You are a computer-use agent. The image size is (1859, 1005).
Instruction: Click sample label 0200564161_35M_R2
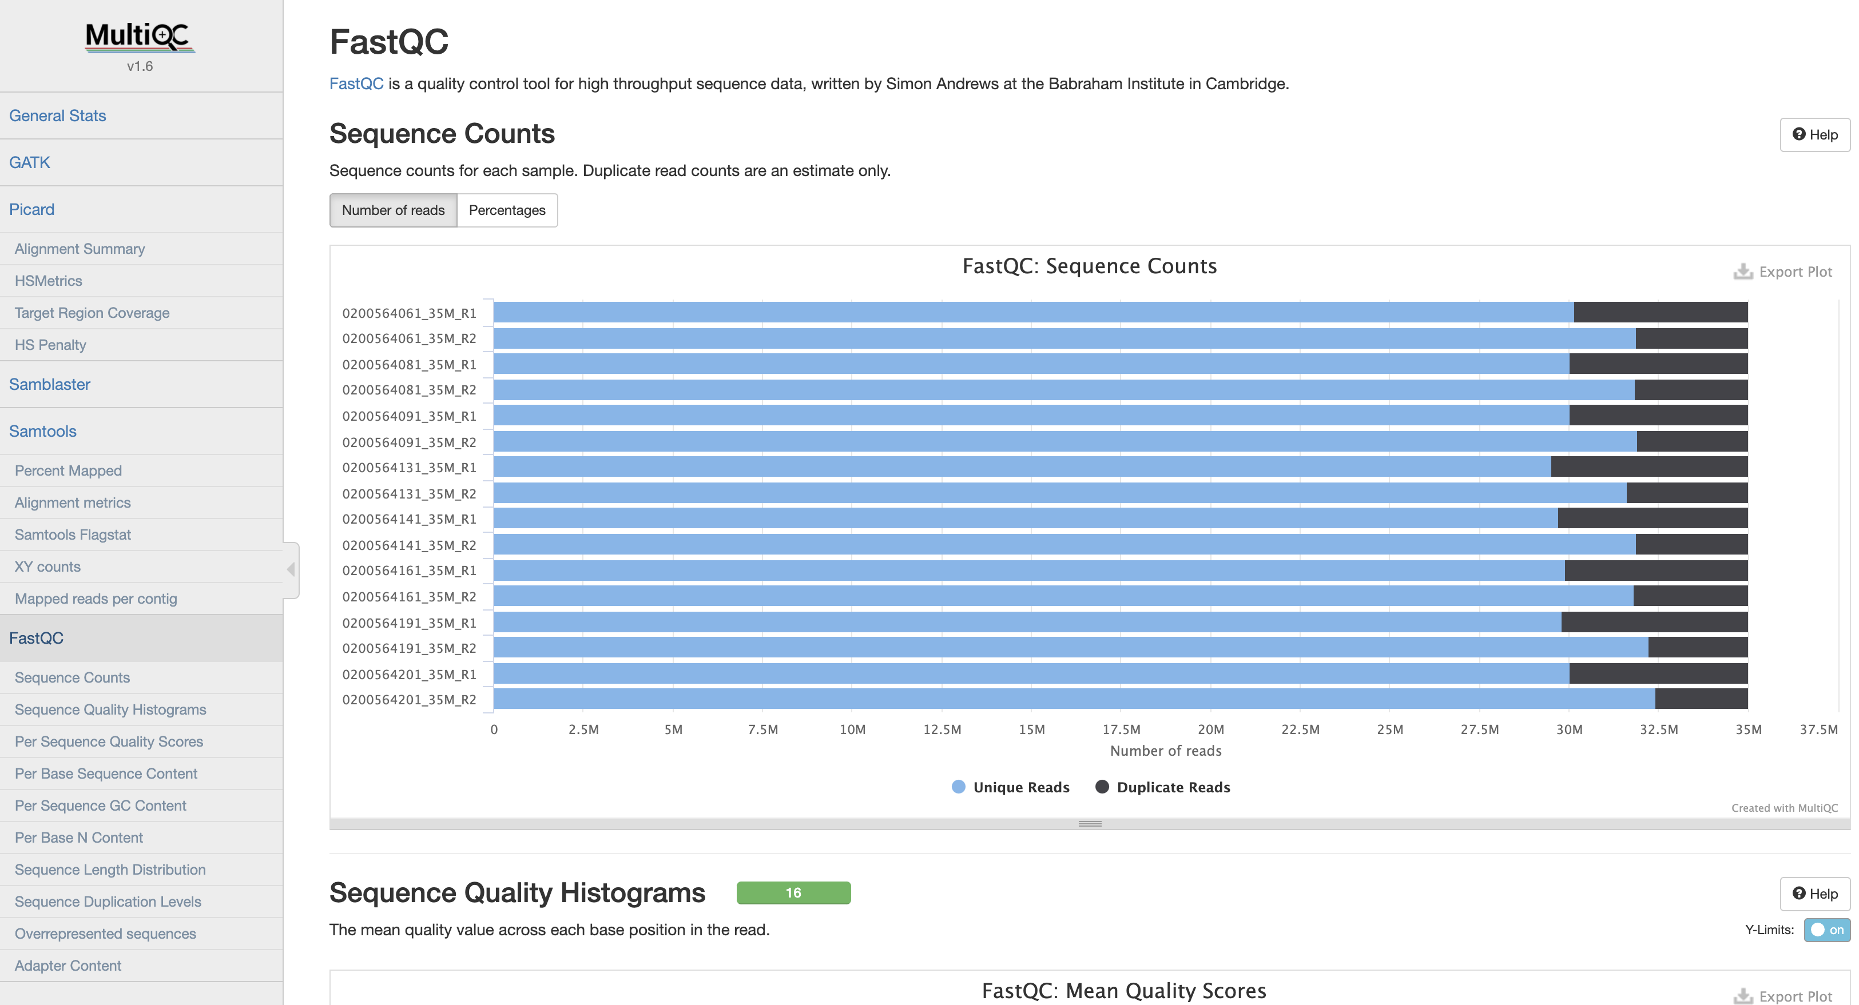coord(409,597)
